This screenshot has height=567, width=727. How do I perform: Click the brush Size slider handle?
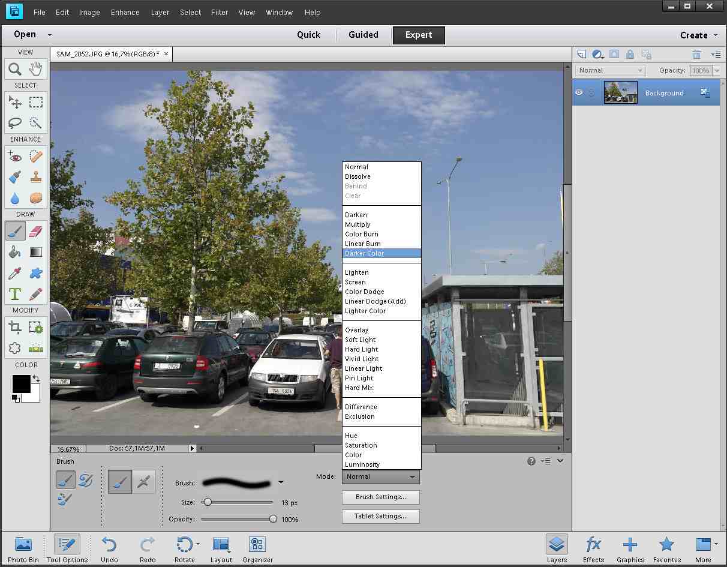coord(208,502)
